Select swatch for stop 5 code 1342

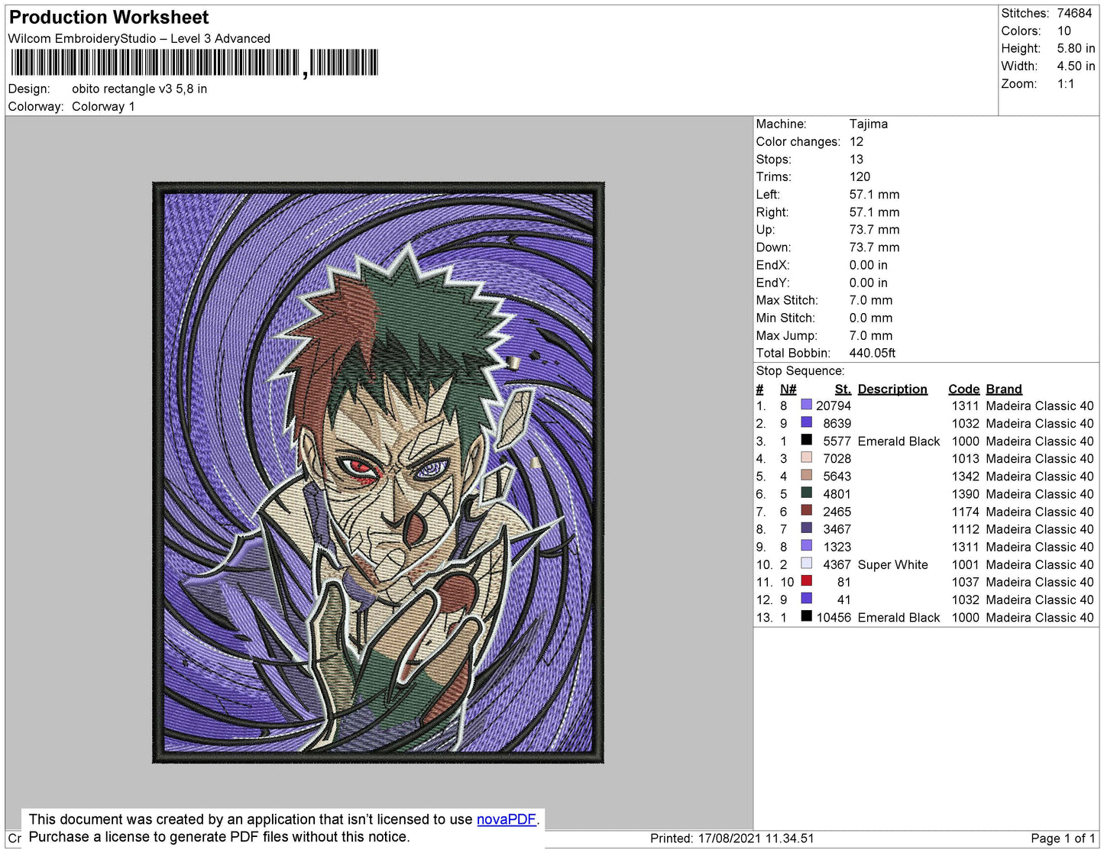point(806,475)
